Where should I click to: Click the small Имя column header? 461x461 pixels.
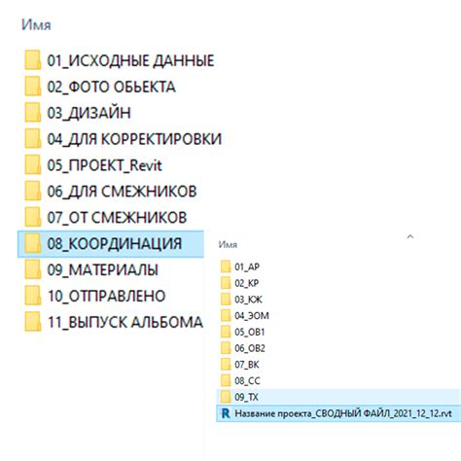[x=228, y=244]
